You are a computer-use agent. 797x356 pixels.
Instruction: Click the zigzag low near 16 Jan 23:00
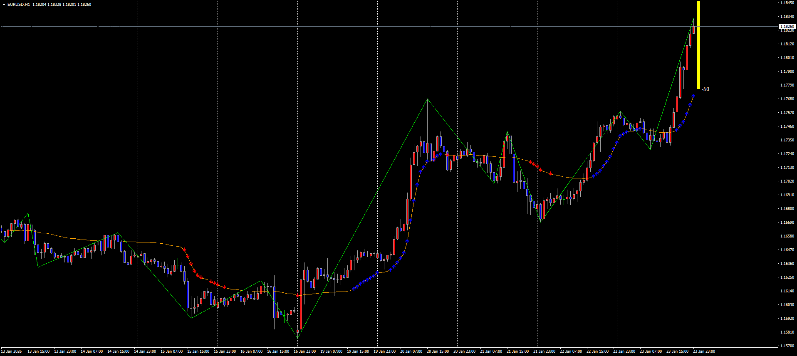[298, 338]
